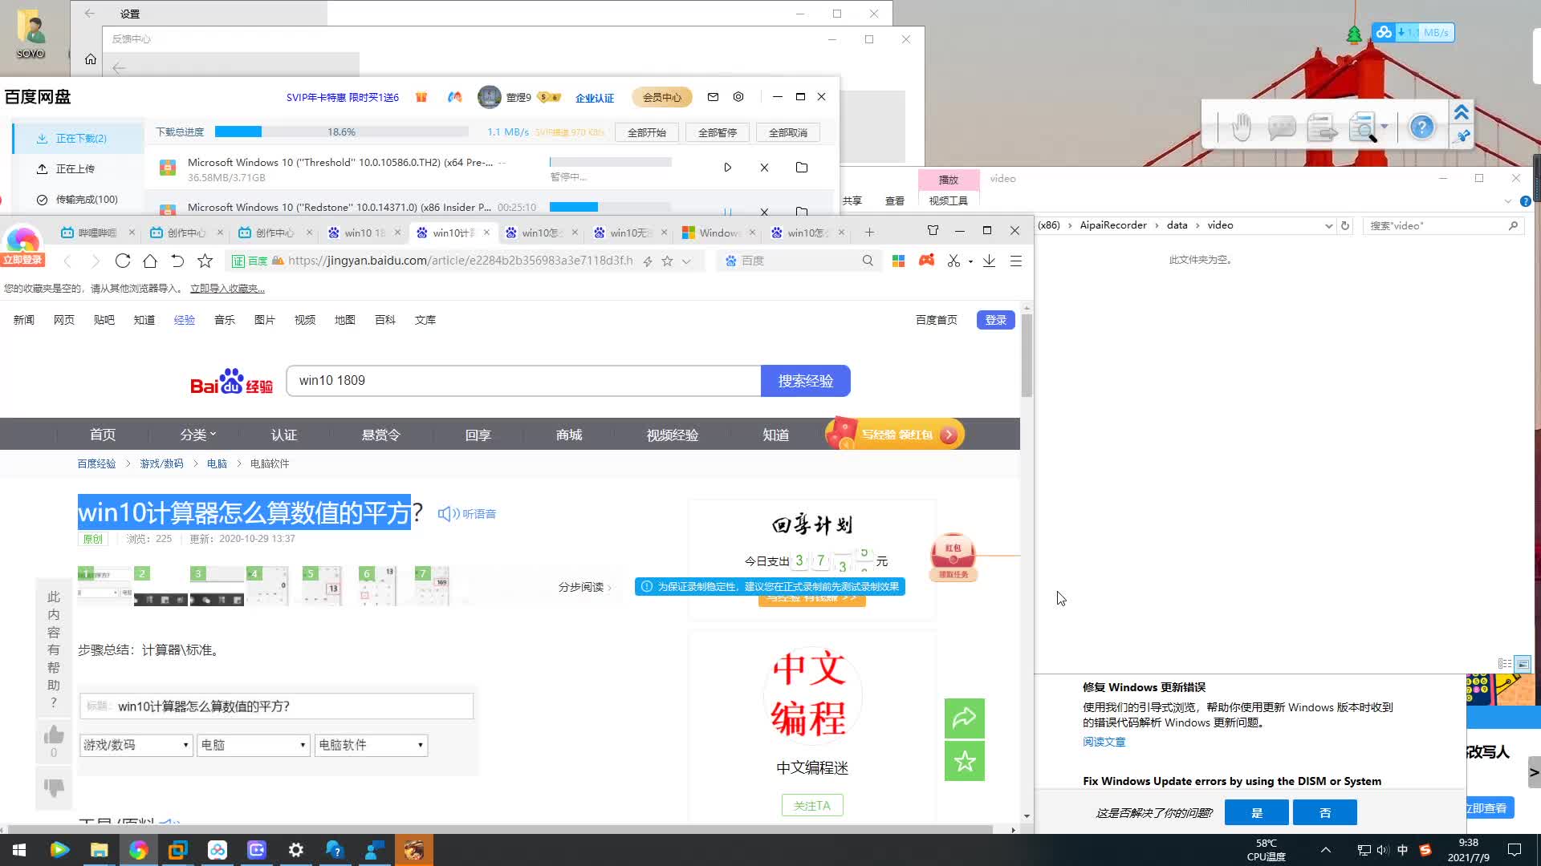Image resolution: width=1541 pixels, height=866 pixels.
Task: Open a new browser tab with the plus icon
Action: coord(869,233)
